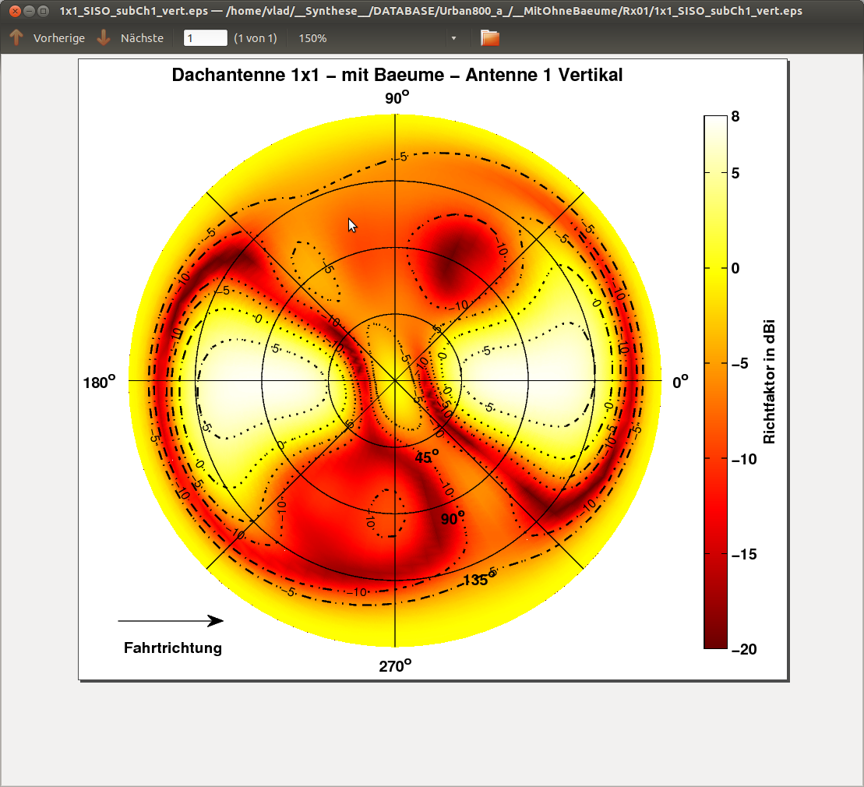The width and height of the screenshot is (864, 787).
Task: Open a file with the folder icon
Action: tap(489, 38)
